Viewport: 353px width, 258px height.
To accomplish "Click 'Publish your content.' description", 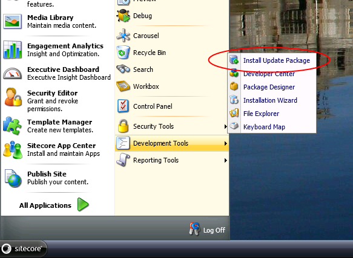I will [58, 182].
